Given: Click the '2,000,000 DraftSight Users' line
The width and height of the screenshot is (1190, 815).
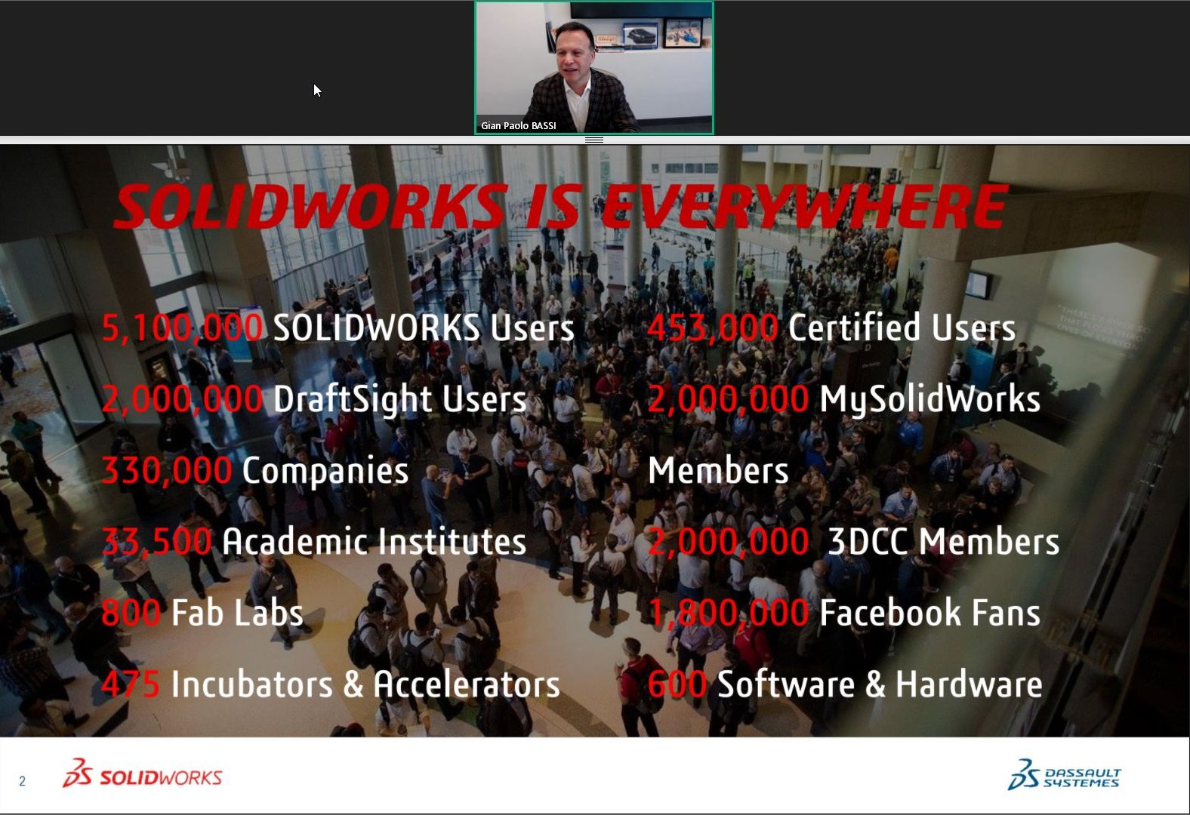Looking at the screenshot, I should pyautogui.click(x=314, y=400).
